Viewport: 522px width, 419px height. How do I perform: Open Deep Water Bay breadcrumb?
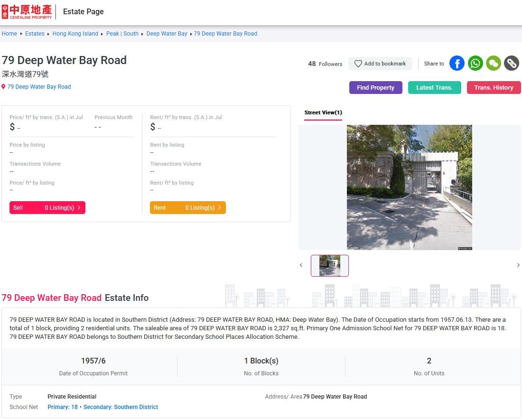[167, 34]
